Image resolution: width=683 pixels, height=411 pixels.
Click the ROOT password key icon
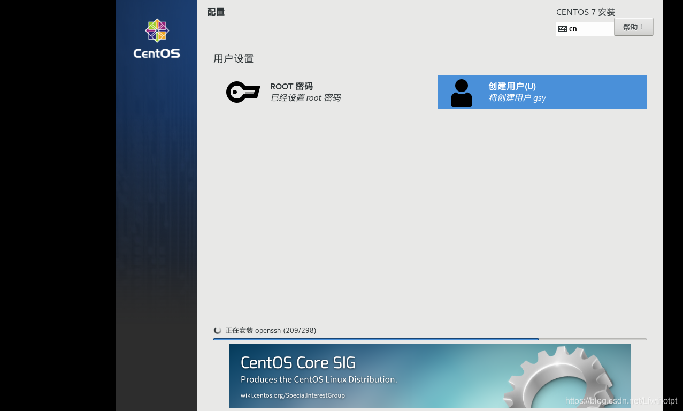243,92
